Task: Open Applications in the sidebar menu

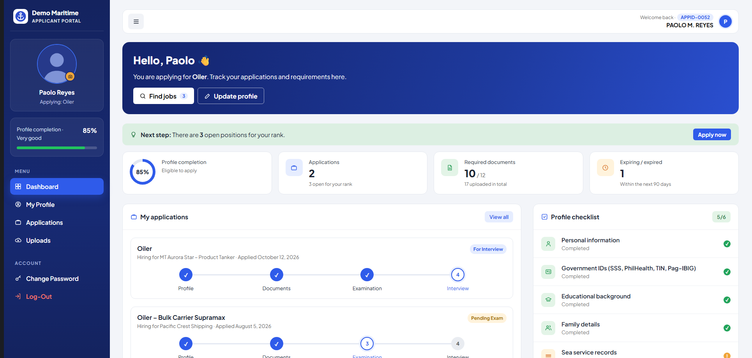Action: click(x=57, y=222)
